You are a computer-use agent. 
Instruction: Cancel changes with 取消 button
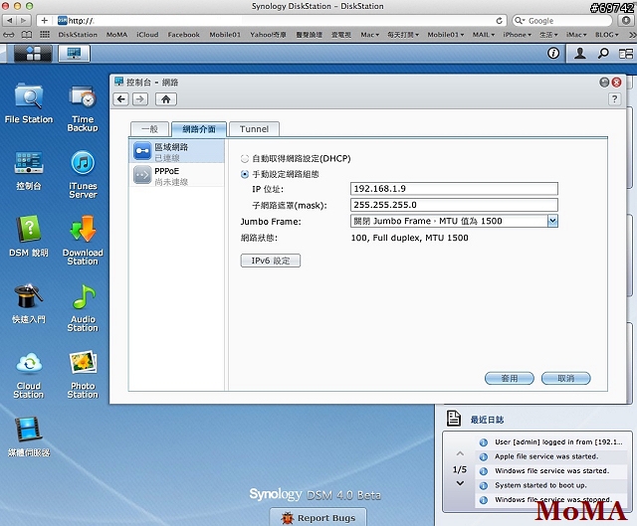[x=566, y=378]
